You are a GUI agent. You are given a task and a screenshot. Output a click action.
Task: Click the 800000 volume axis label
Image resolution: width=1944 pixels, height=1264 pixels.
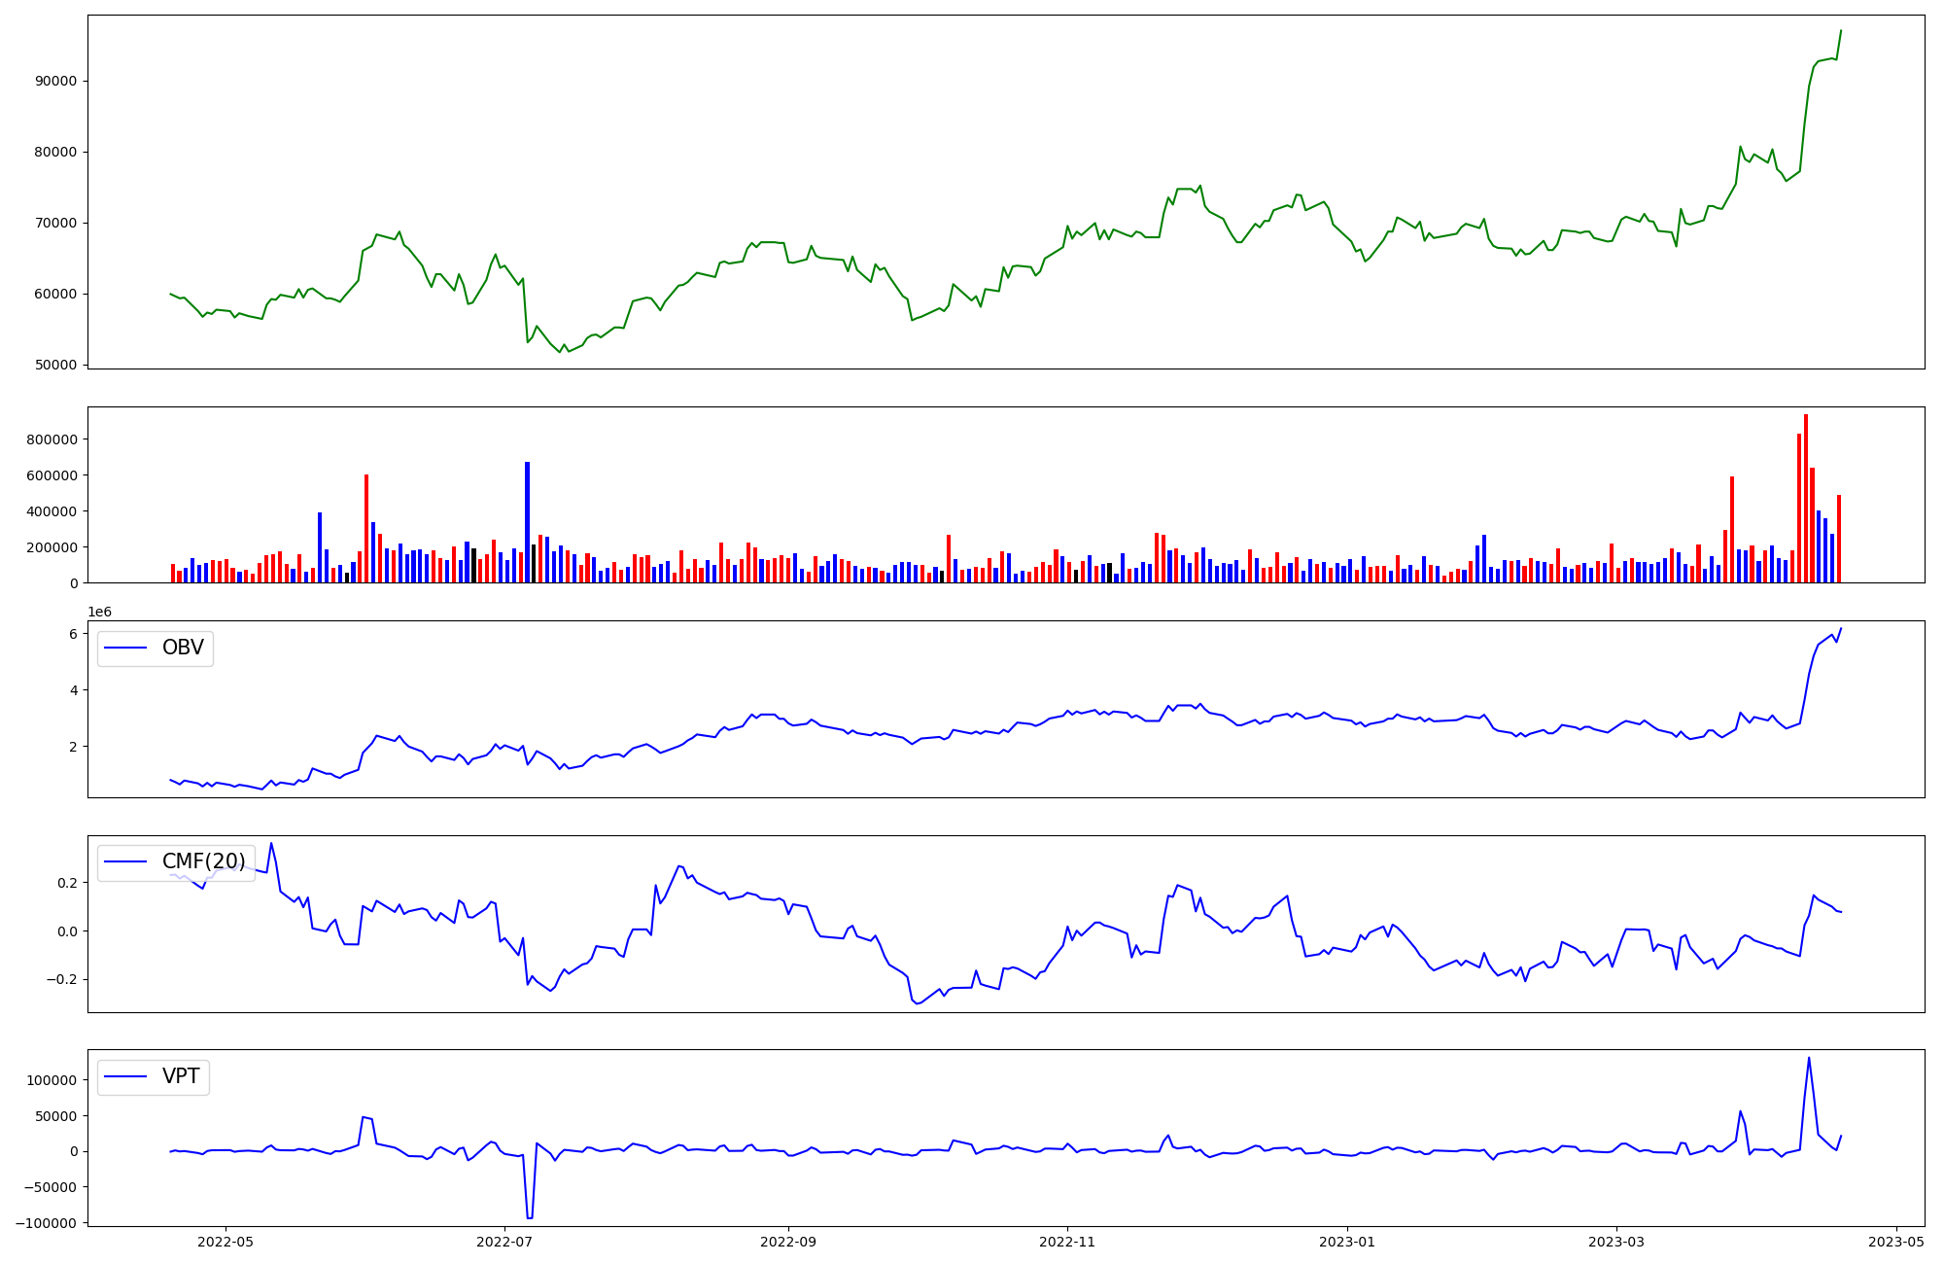52,439
